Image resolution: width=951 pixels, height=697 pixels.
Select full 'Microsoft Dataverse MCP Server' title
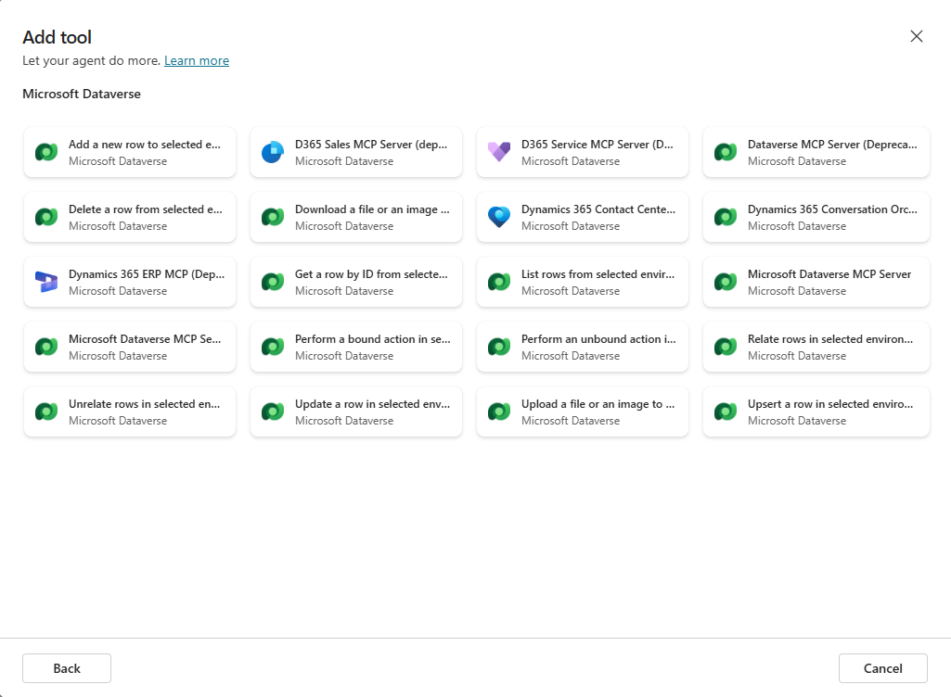point(829,274)
